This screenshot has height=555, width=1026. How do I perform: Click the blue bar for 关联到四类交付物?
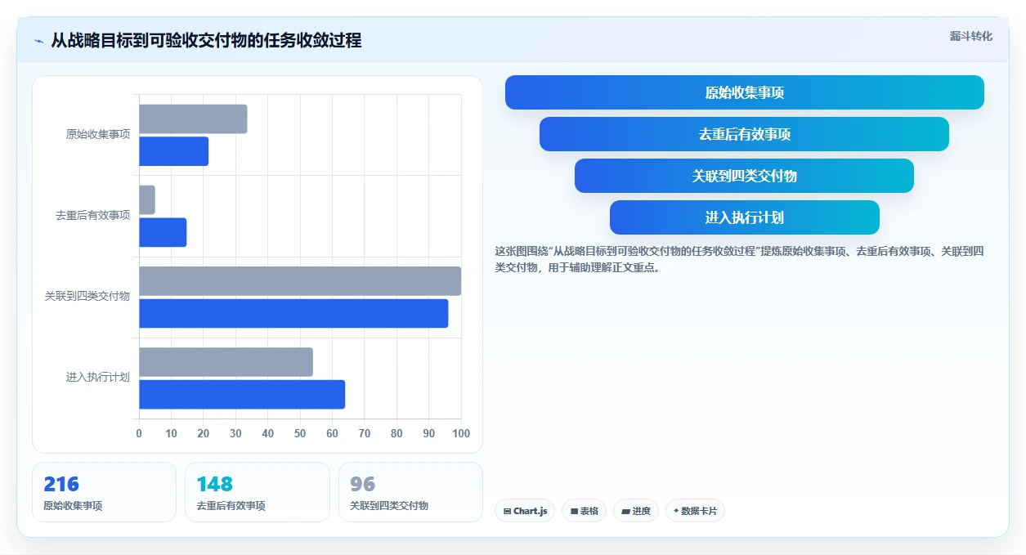point(293,313)
